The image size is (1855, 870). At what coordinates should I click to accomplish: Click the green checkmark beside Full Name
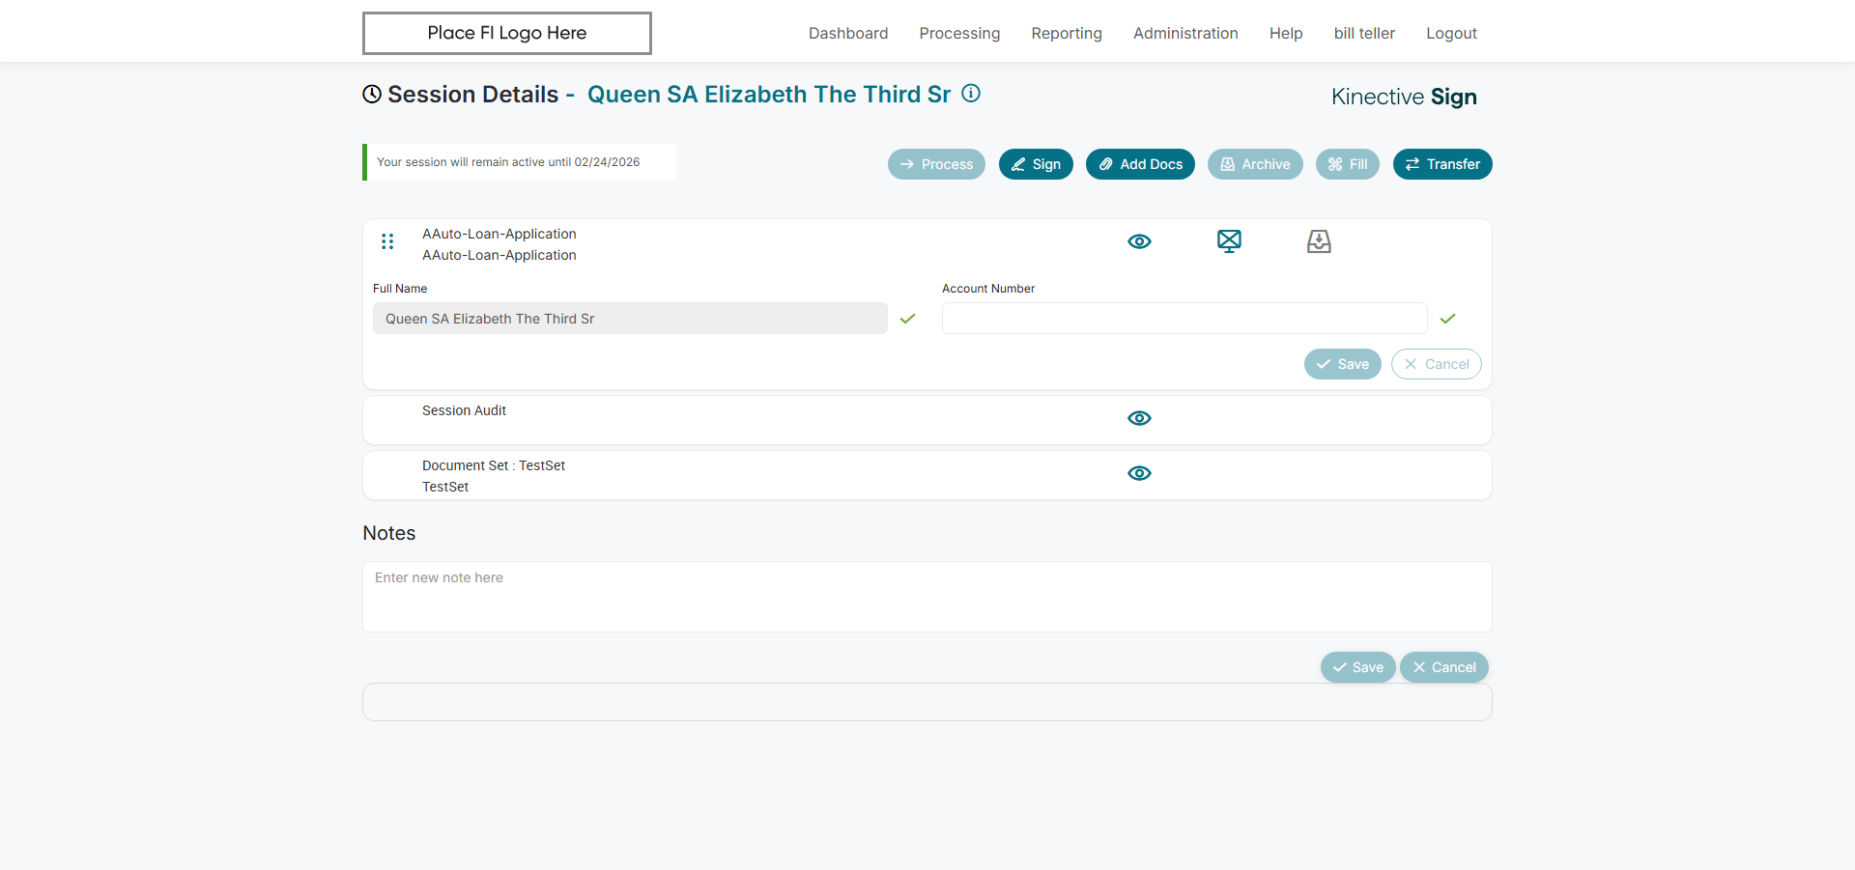(x=907, y=319)
